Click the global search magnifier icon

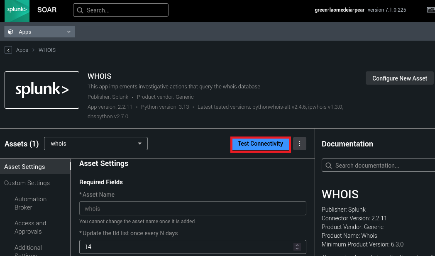pyautogui.click(x=80, y=10)
